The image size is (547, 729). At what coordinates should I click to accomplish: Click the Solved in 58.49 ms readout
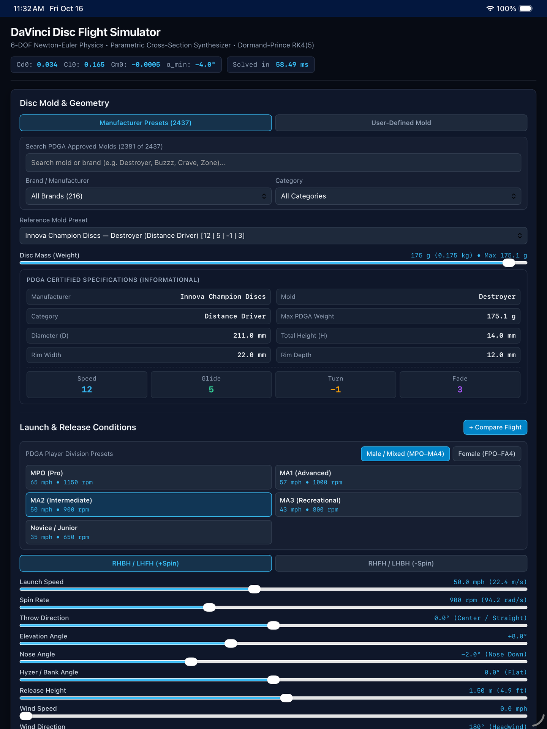pyautogui.click(x=271, y=65)
